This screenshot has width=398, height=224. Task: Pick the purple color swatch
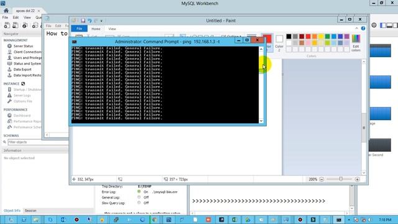click(x=347, y=36)
